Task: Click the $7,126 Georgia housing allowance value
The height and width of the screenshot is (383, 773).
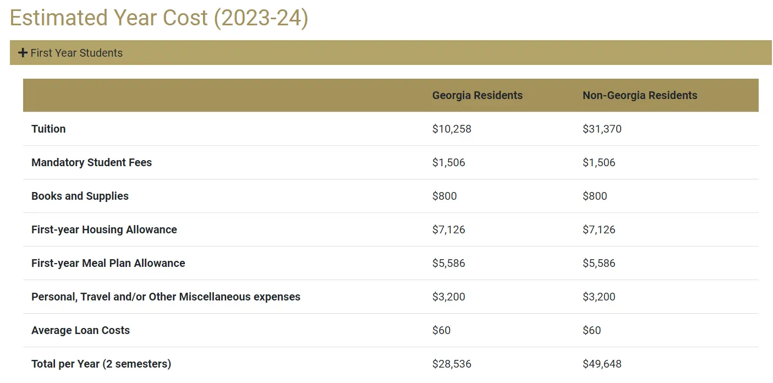Action: [448, 229]
